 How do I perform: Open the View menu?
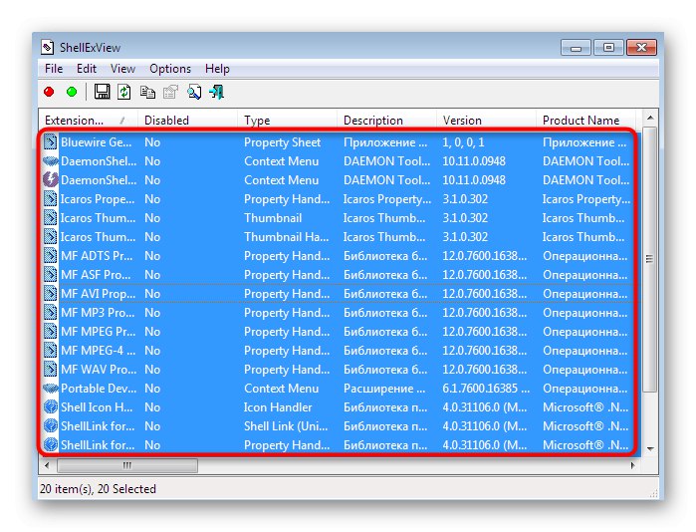122,69
